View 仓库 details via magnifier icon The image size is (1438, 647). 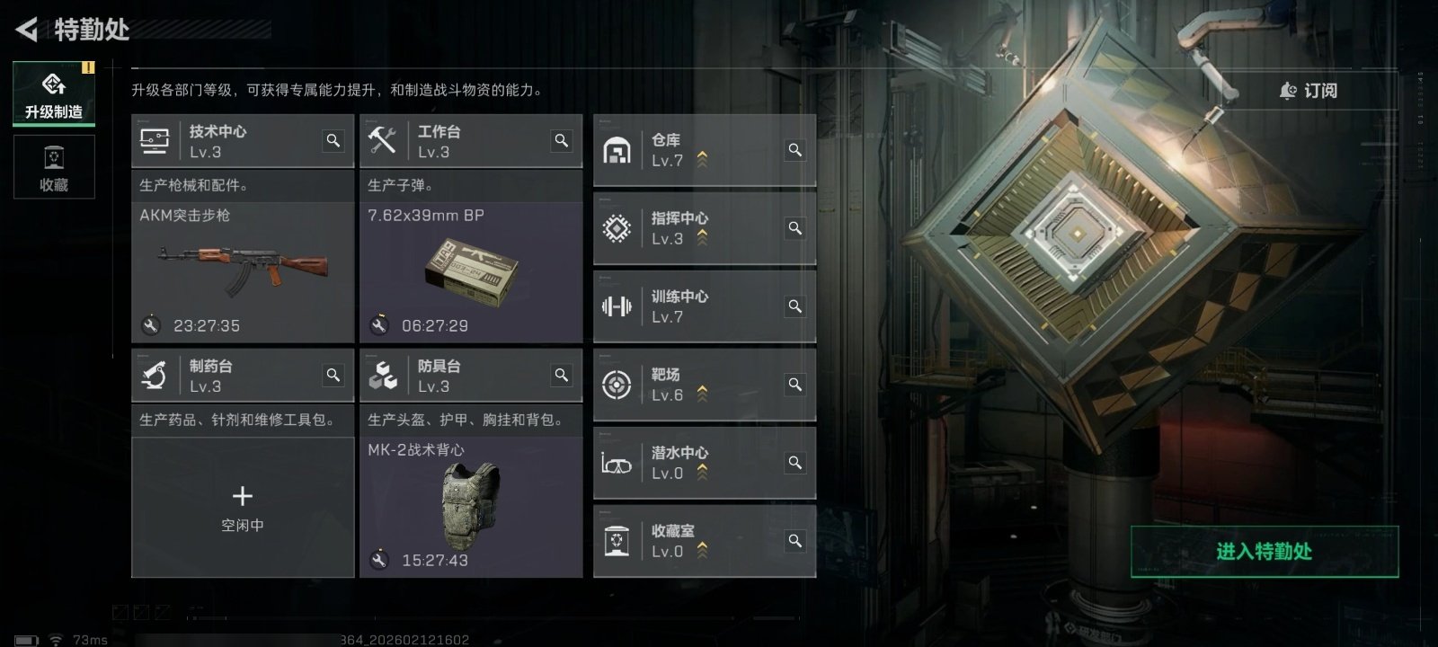tap(795, 150)
